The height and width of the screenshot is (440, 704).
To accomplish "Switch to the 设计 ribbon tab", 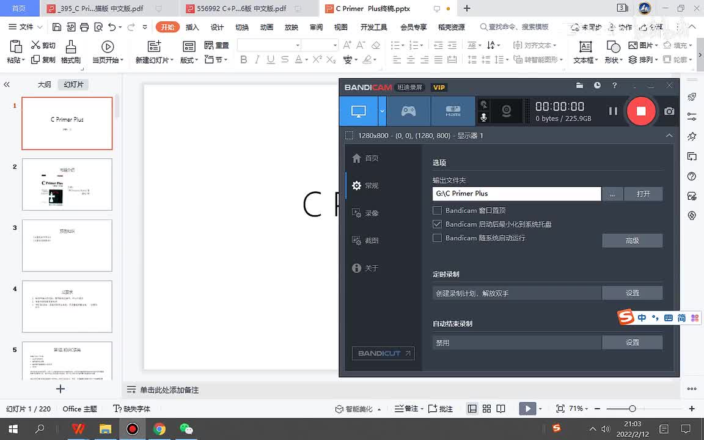I will 217,28.
